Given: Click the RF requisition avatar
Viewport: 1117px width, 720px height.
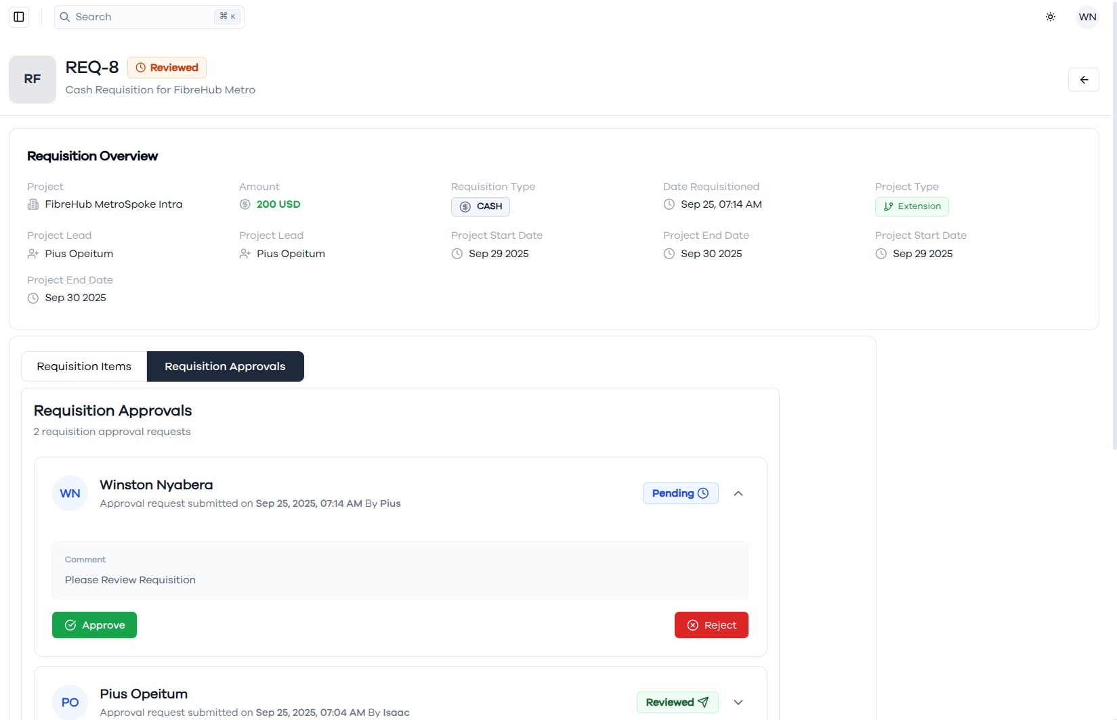Looking at the screenshot, I should (33, 79).
